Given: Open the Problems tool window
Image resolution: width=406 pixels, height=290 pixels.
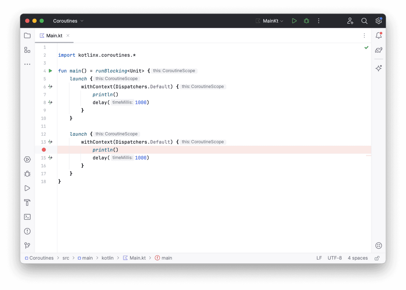Looking at the screenshot, I should click(x=27, y=231).
